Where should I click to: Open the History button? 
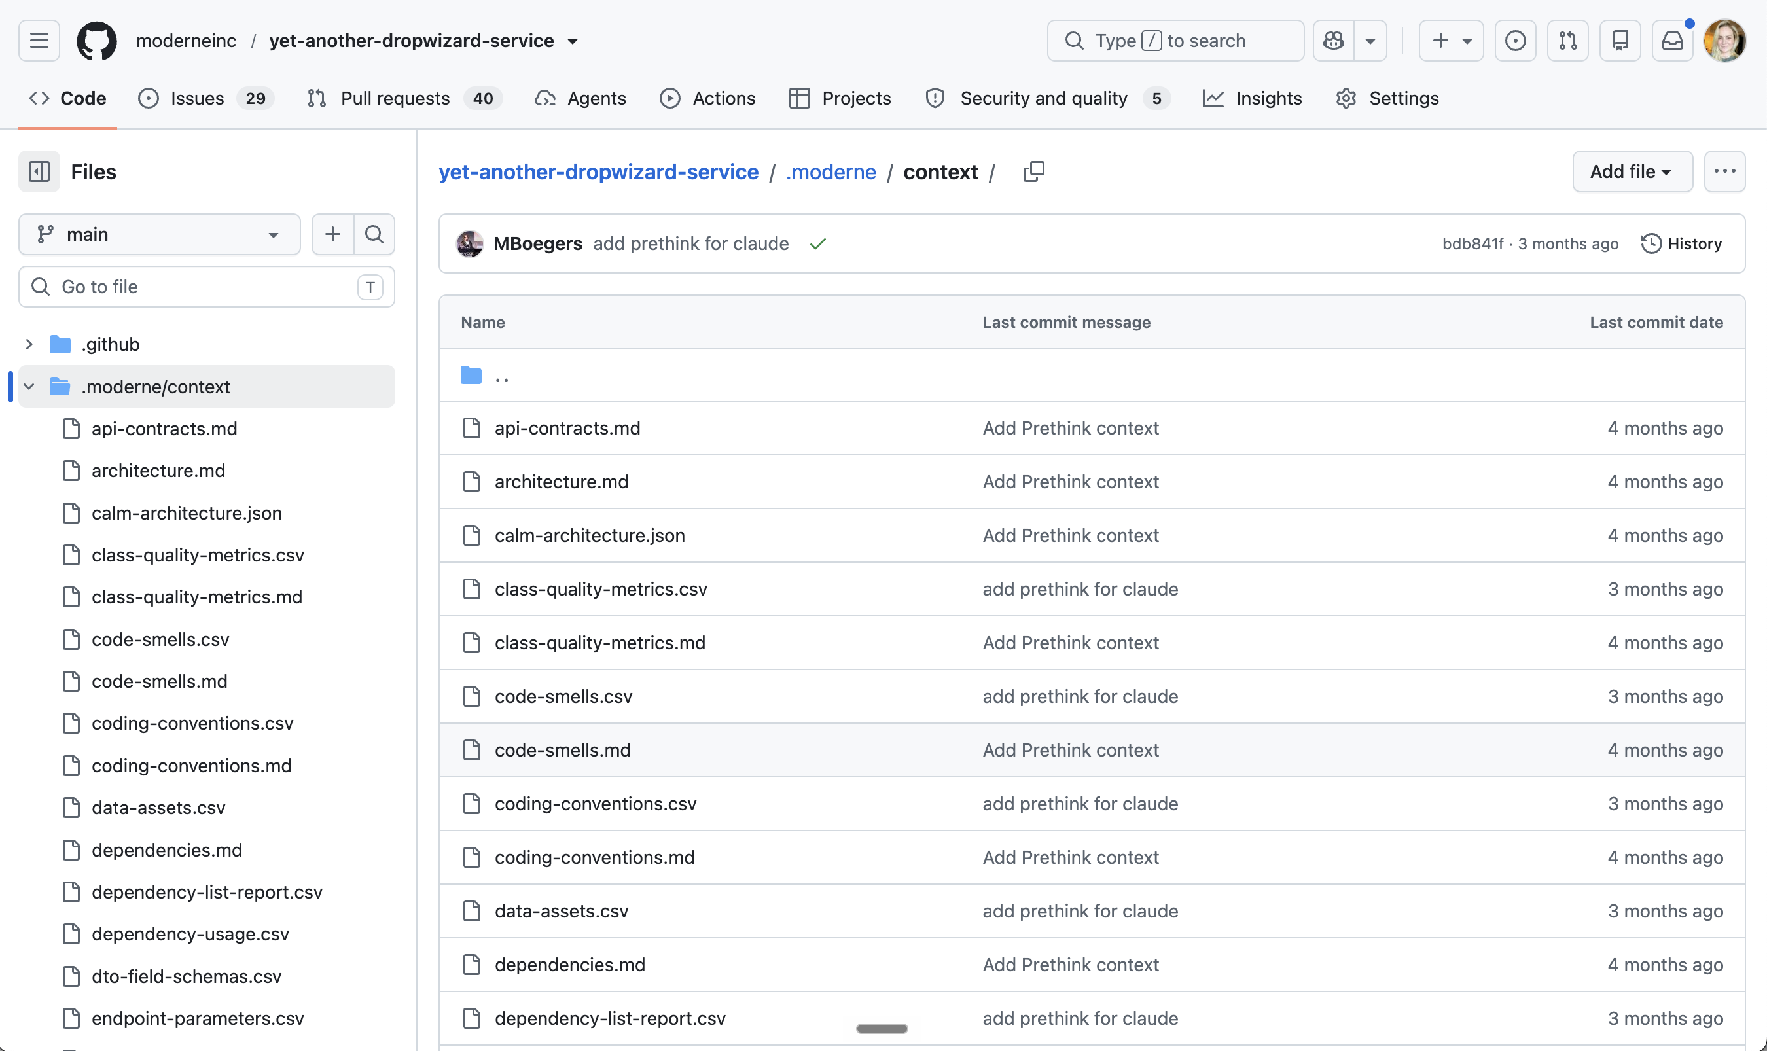click(1681, 243)
